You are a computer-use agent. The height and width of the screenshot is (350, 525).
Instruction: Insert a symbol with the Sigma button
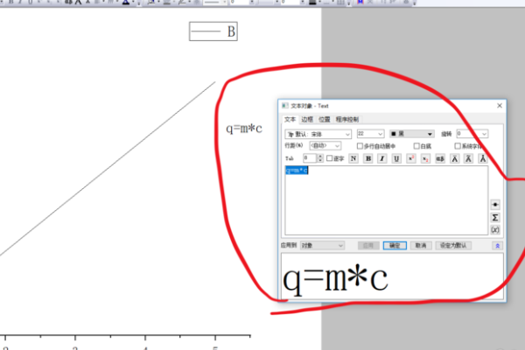pos(495,216)
